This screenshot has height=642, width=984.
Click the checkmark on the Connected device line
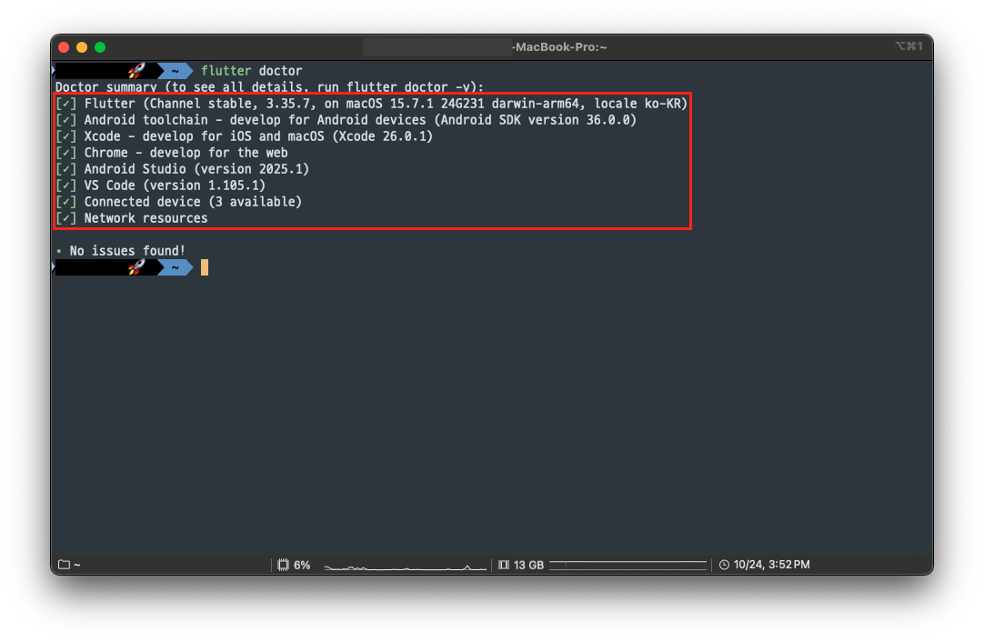coord(65,202)
